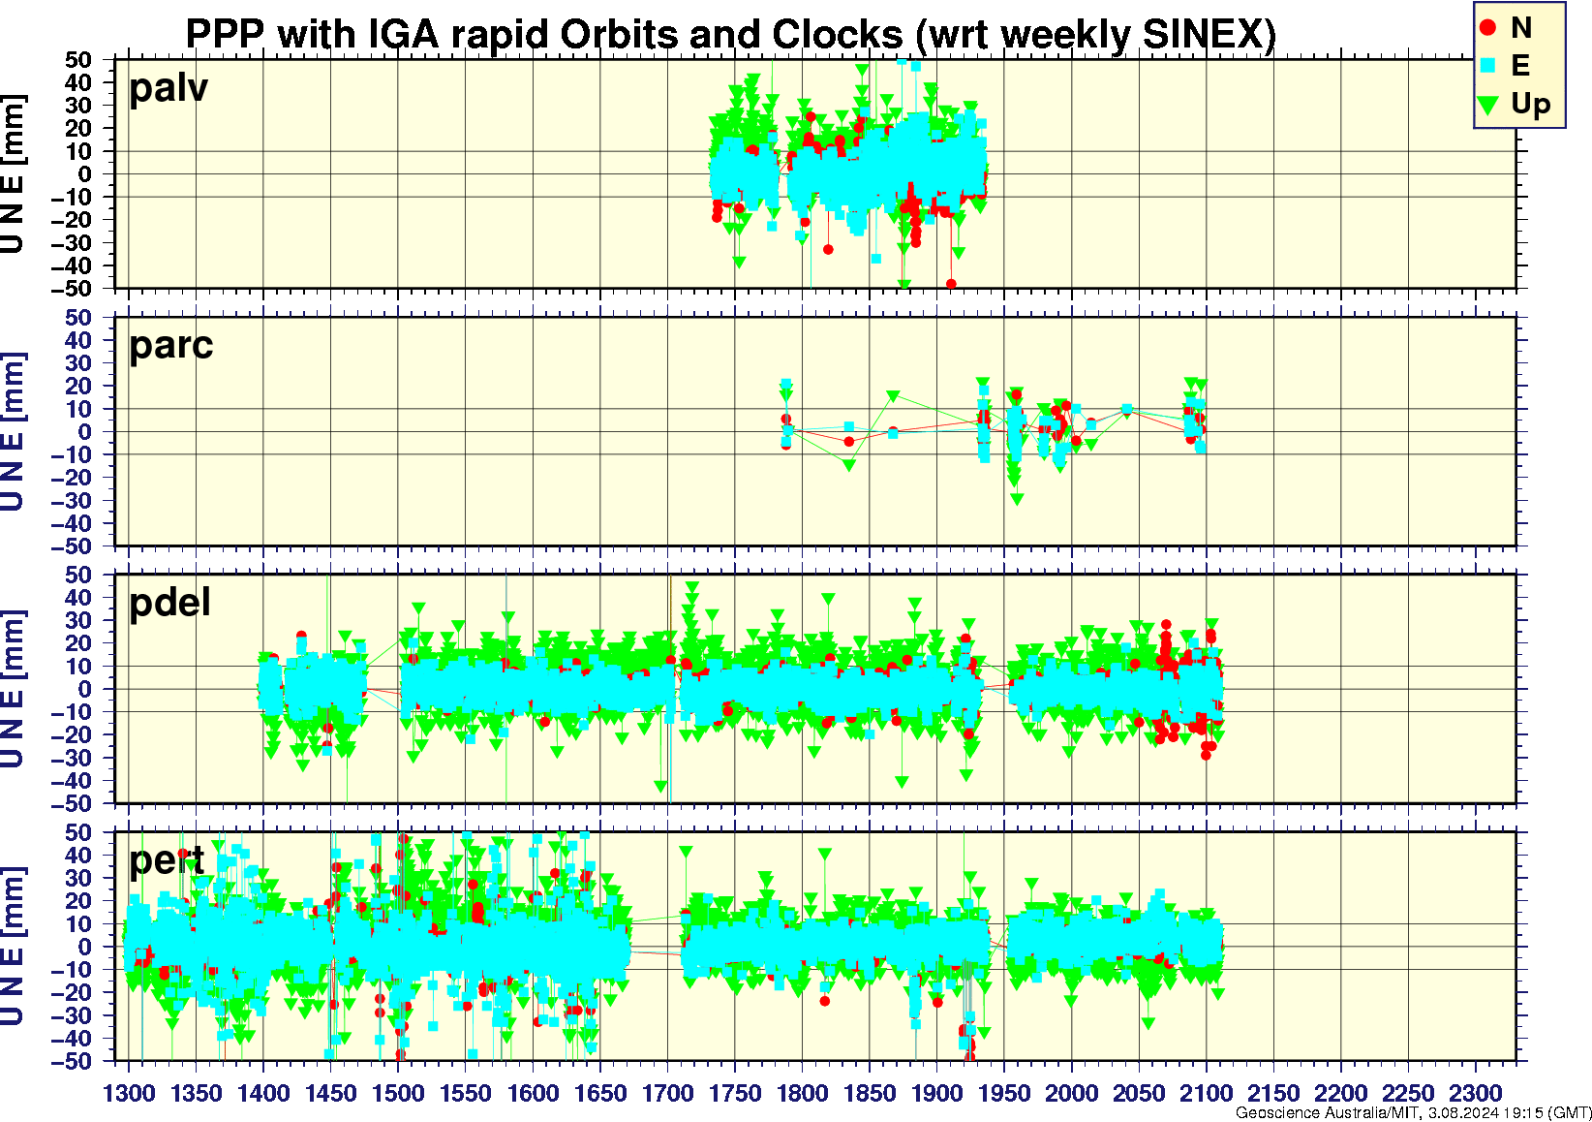Click the legend label 'Up'
The width and height of the screenshot is (1592, 1122).
click(x=1530, y=105)
